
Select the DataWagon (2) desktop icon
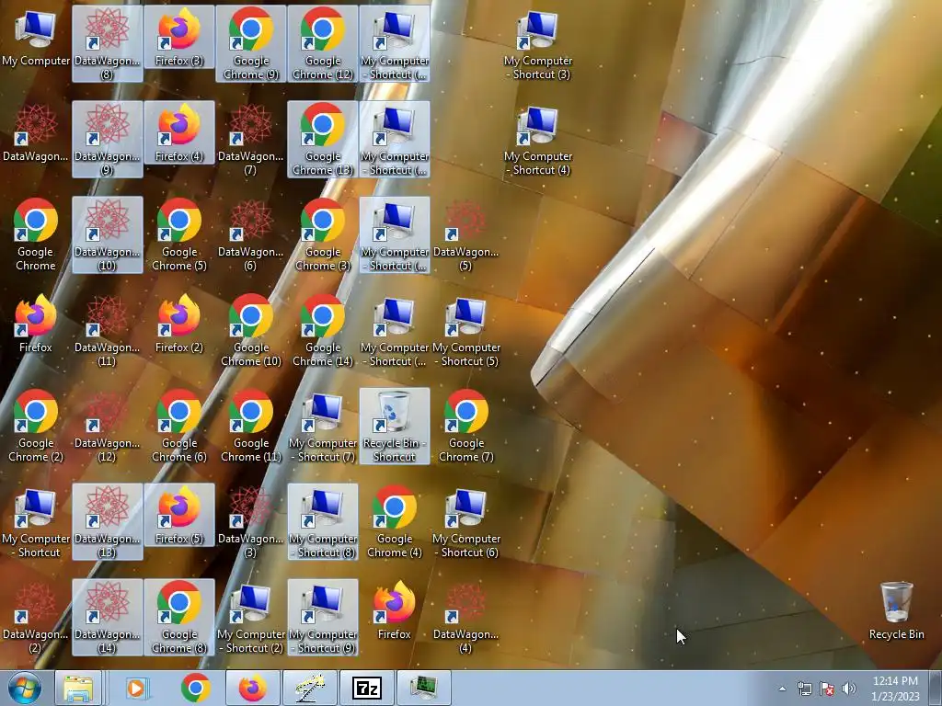(x=36, y=617)
